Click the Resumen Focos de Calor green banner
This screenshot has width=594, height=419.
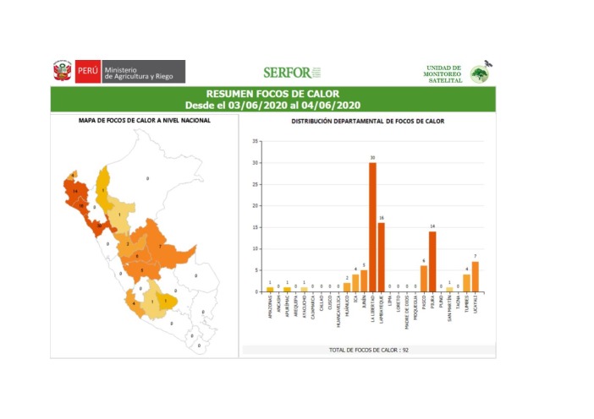272,99
